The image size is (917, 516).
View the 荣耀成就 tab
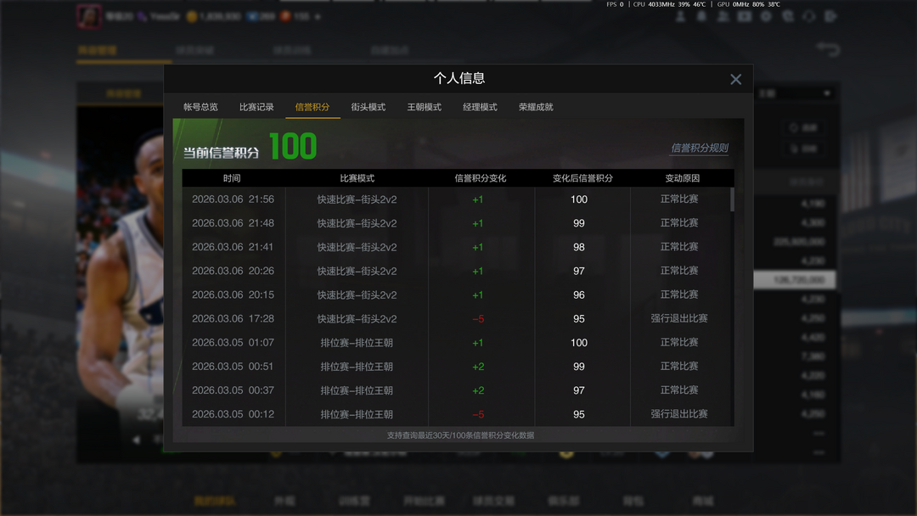[536, 107]
